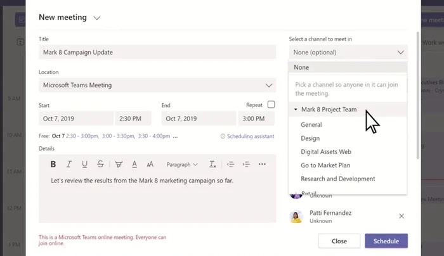Open the text highlight color tool

click(119, 164)
